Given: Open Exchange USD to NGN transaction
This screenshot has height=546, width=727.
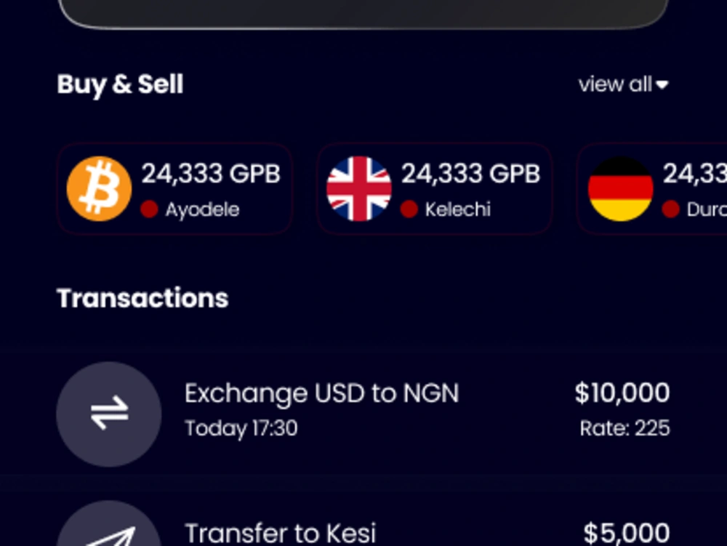Looking at the screenshot, I should tap(363, 414).
